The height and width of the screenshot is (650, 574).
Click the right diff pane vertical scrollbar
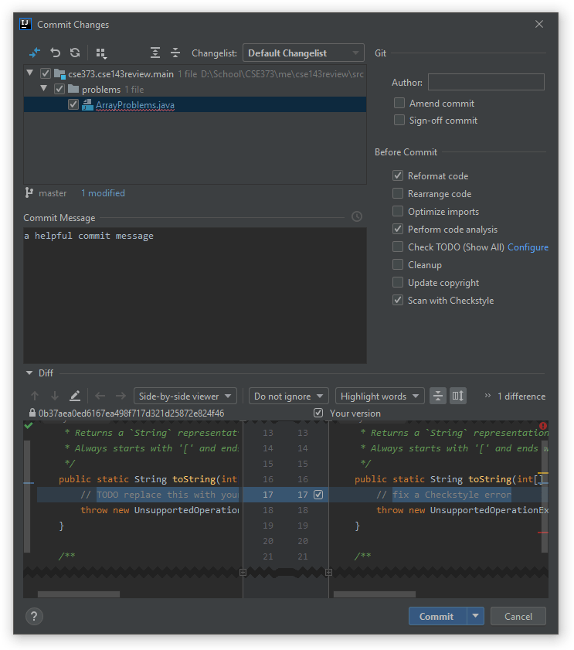[545, 498]
